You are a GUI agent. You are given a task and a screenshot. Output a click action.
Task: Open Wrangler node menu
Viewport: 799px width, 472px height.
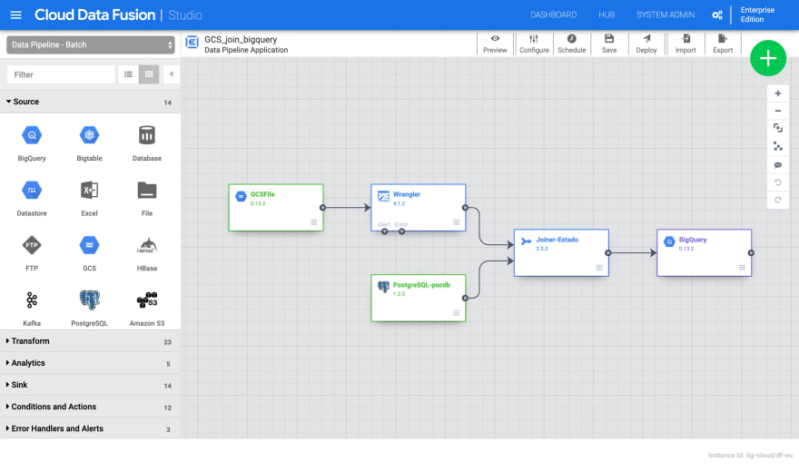[457, 222]
